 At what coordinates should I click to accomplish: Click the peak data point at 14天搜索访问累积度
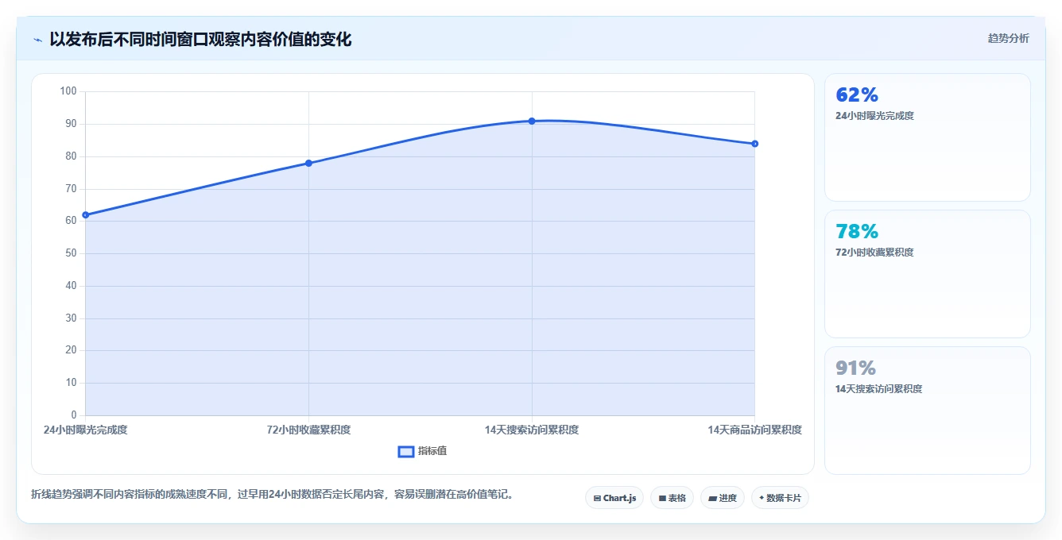click(x=532, y=121)
